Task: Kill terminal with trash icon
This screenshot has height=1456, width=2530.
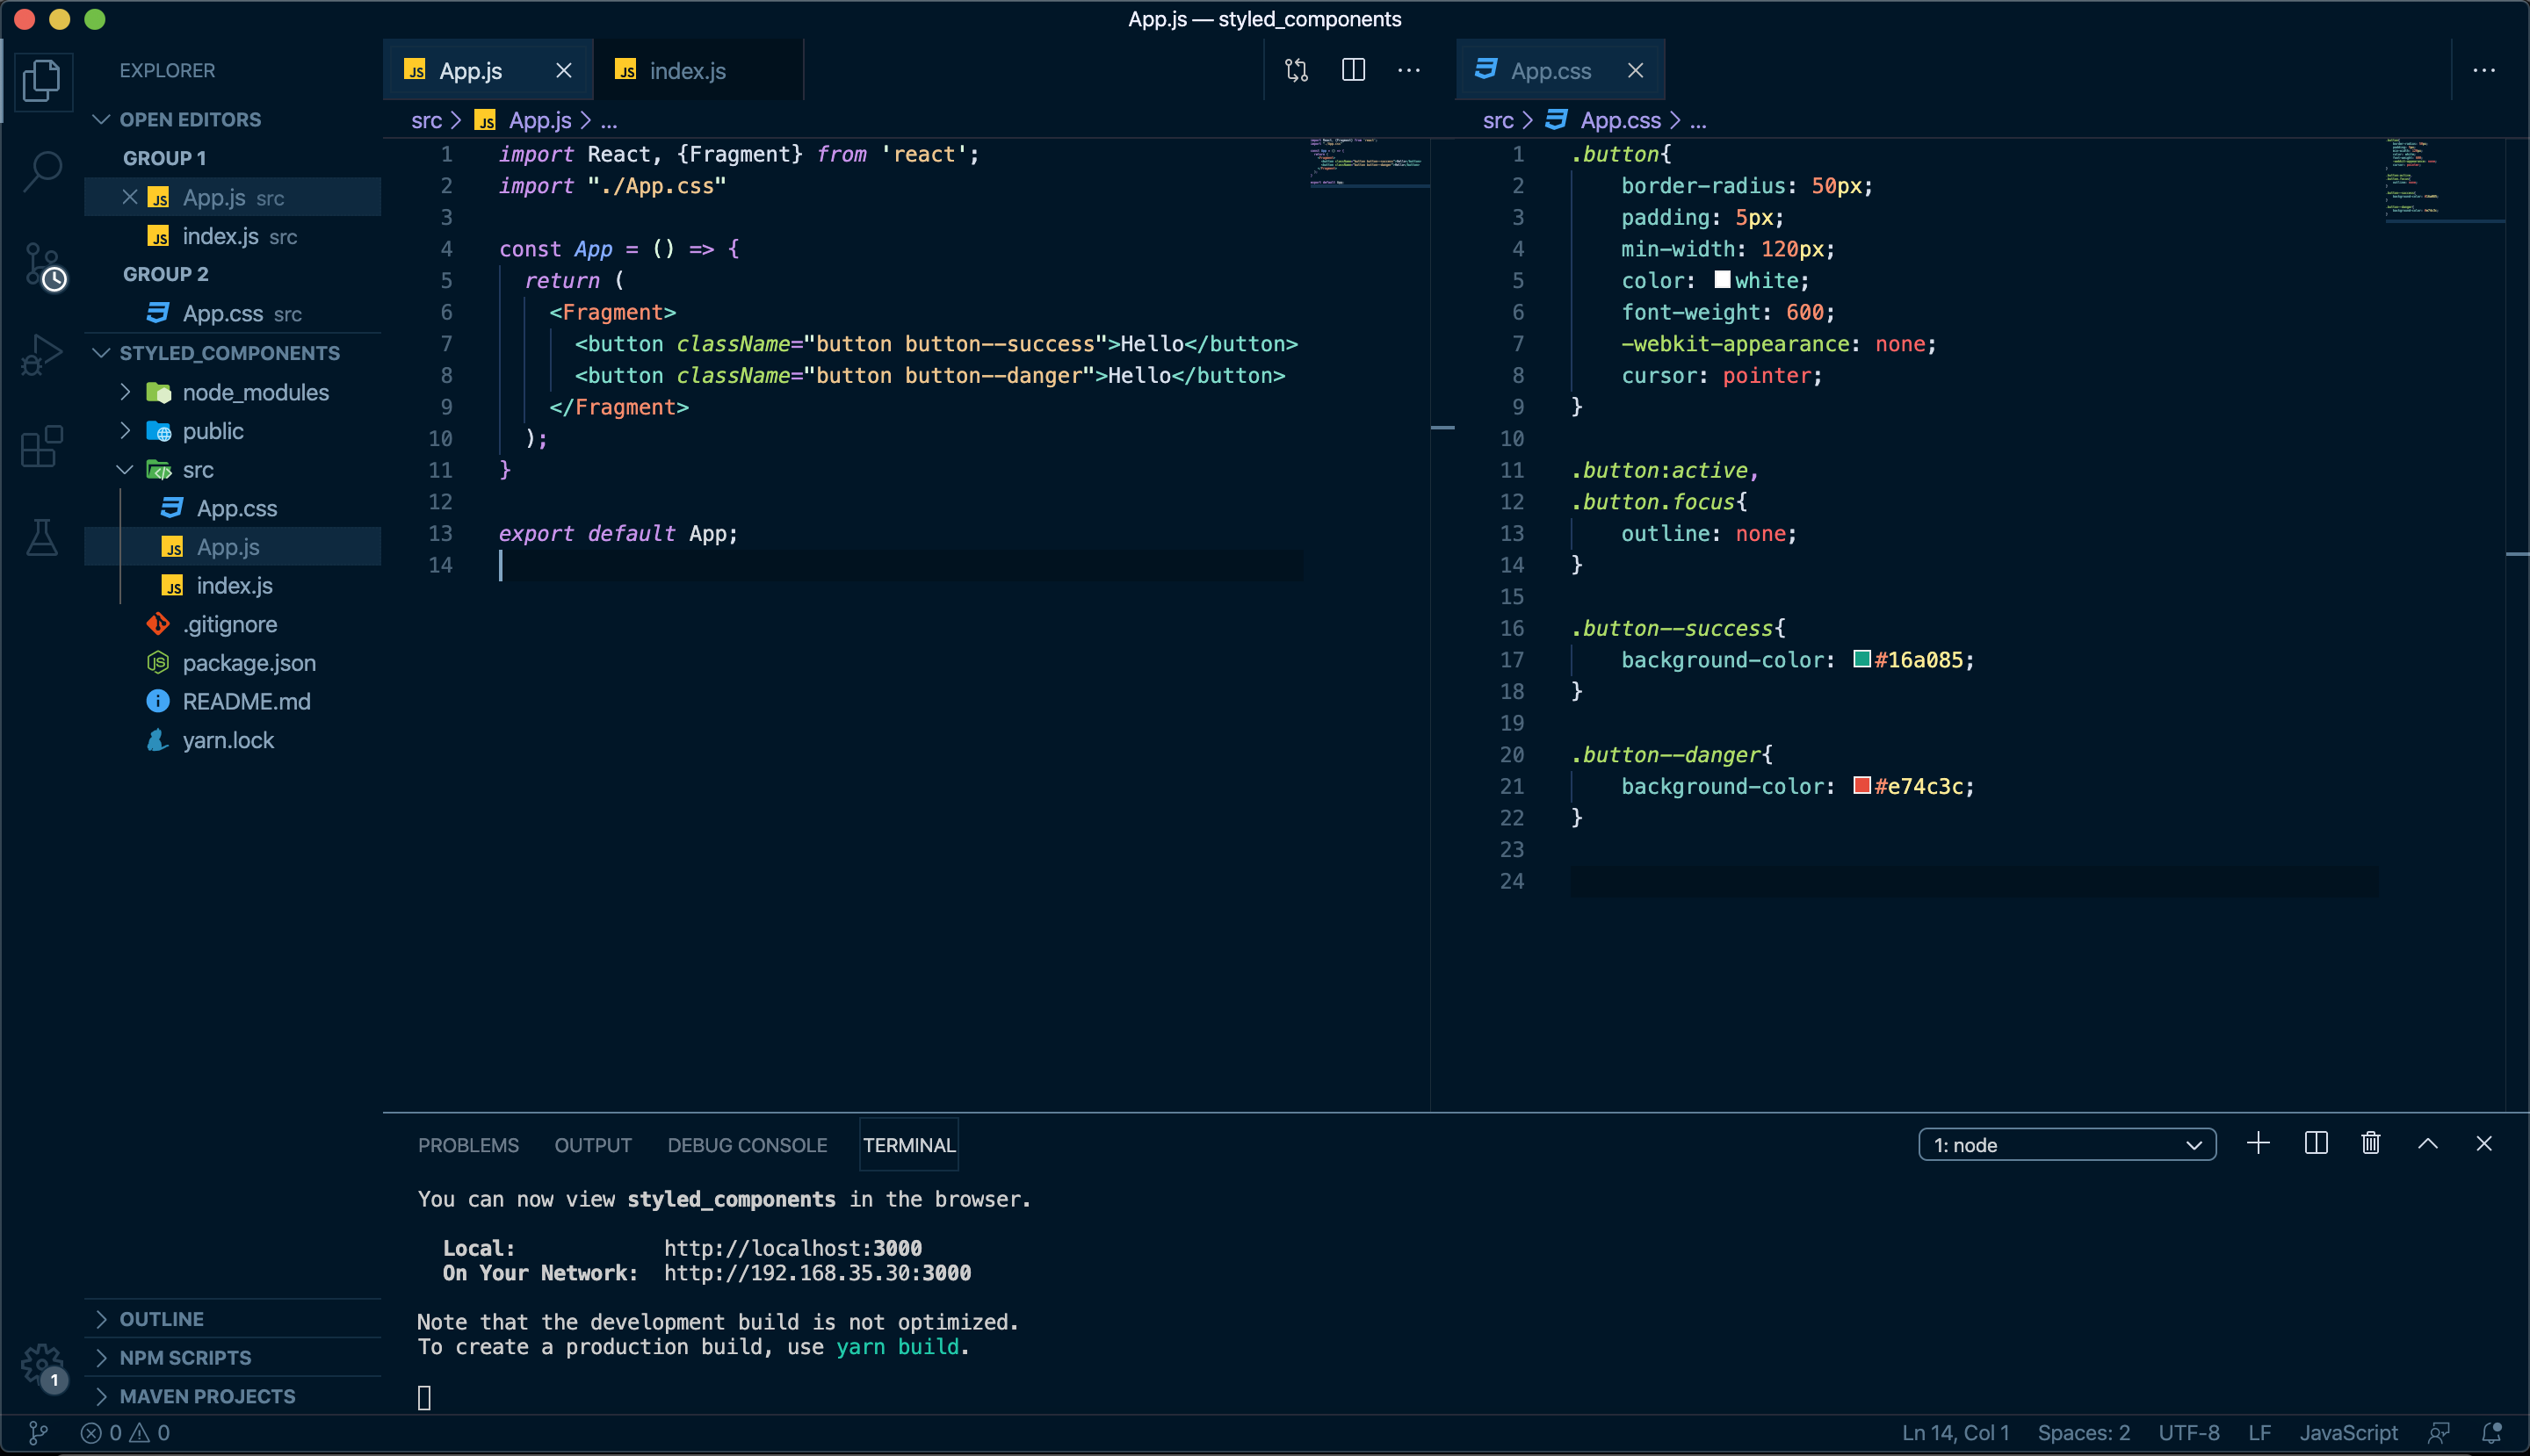Action: point(2370,1143)
